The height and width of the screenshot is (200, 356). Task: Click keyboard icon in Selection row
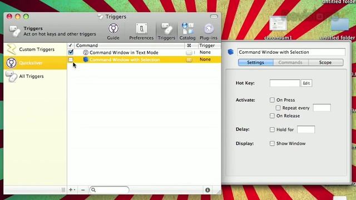(x=189, y=60)
